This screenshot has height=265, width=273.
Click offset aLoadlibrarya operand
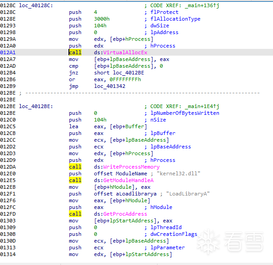coord(125,194)
